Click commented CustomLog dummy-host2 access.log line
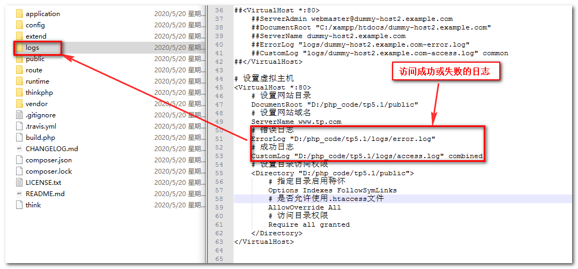The height and width of the screenshot is (269, 578). 380,54
